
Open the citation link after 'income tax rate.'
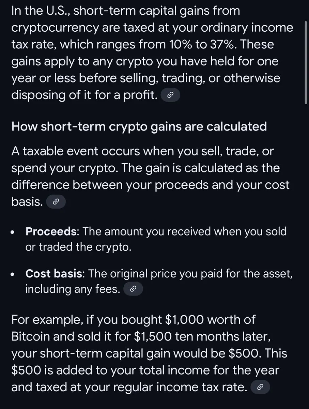coord(260,388)
